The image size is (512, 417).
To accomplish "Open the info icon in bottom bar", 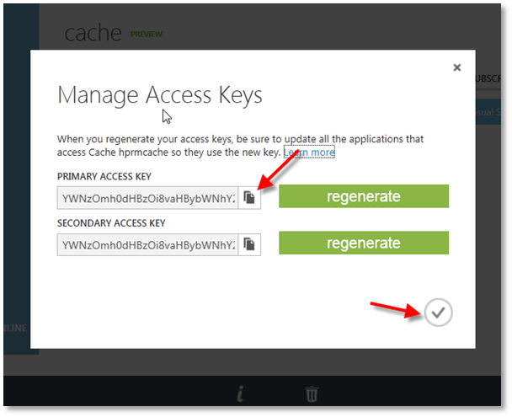I will [x=240, y=393].
